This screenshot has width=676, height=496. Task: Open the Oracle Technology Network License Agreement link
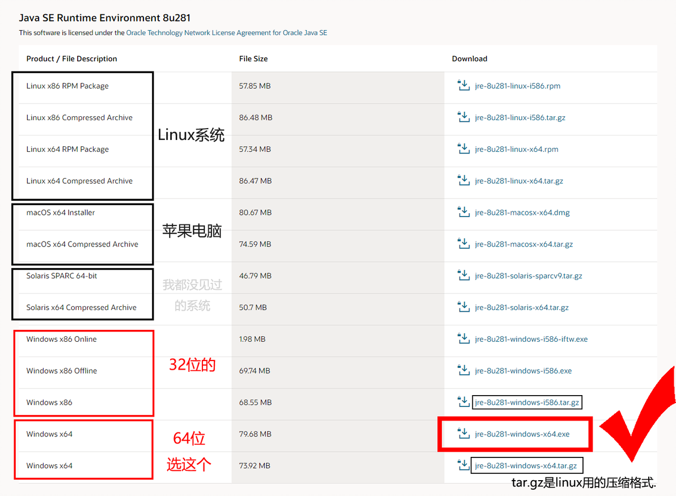point(226,33)
